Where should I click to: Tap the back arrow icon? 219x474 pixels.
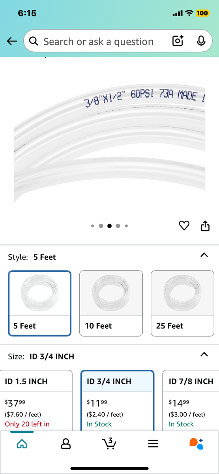tap(12, 41)
